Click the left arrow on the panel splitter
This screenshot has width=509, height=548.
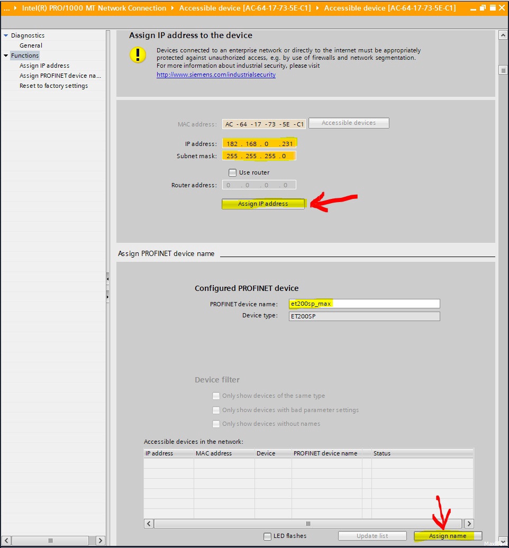108,279
